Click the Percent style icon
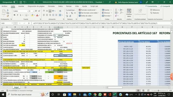Viewport: 173px width, 97px height. pyautogui.click(x=72, y=13)
